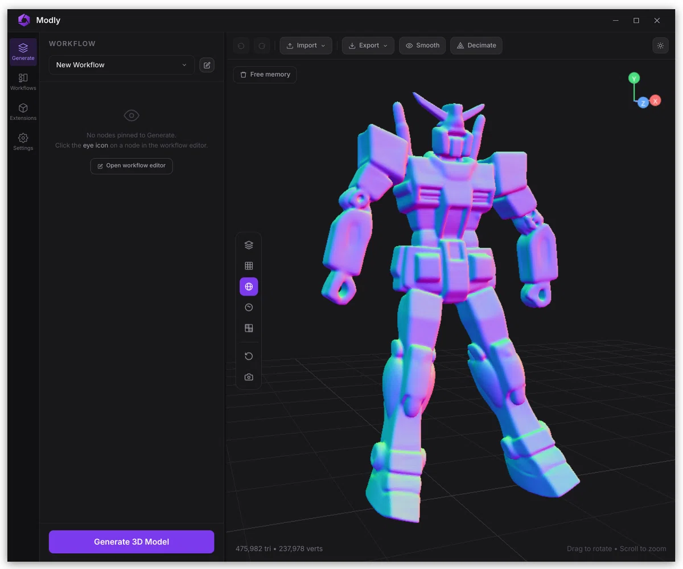683x569 pixels.
Task: Click the Decimate button
Action: coord(476,46)
